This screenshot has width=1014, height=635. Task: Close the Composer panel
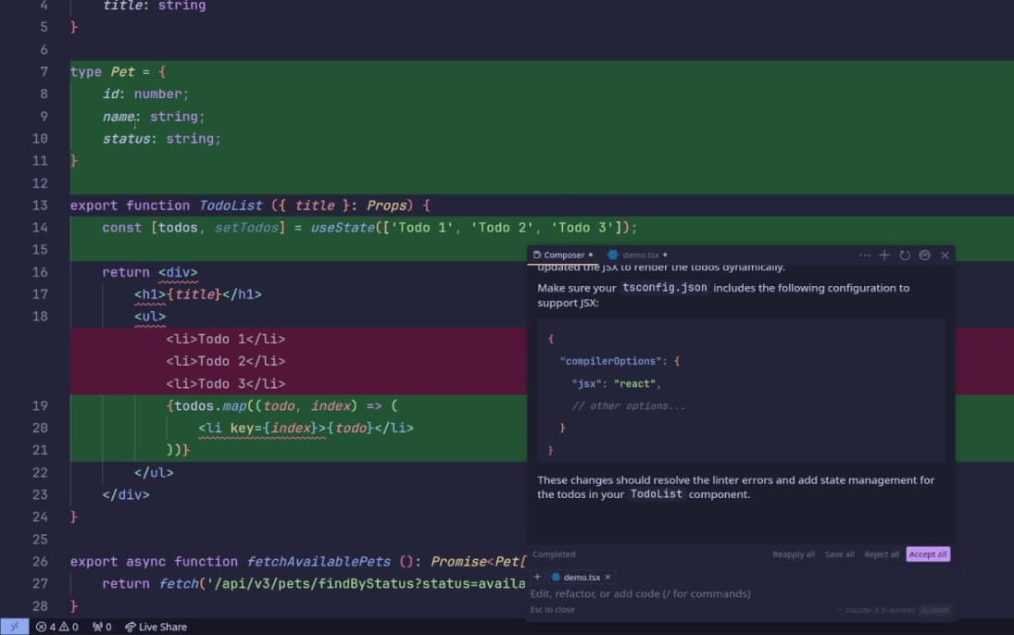click(x=945, y=255)
